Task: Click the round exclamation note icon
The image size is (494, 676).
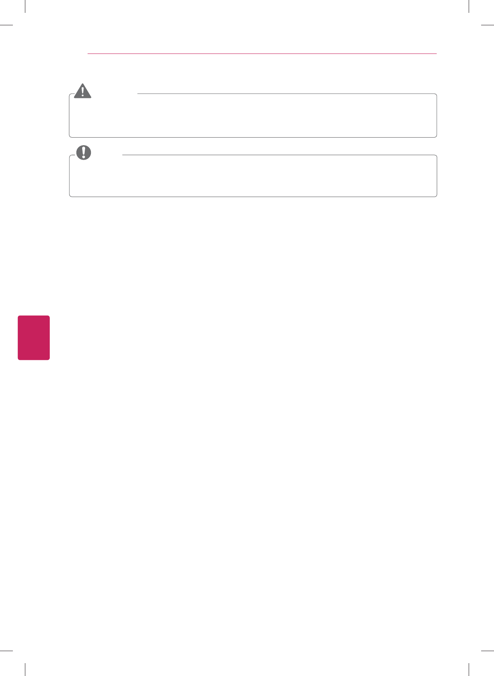Action: pyautogui.click(x=83, y=153)
